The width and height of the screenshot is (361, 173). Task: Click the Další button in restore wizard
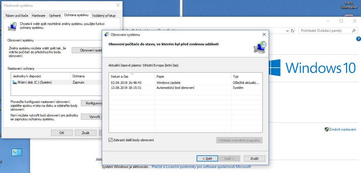point(229,159)
